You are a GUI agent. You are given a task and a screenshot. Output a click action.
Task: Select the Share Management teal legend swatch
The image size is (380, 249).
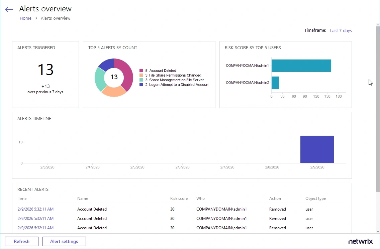coord(141,80)
